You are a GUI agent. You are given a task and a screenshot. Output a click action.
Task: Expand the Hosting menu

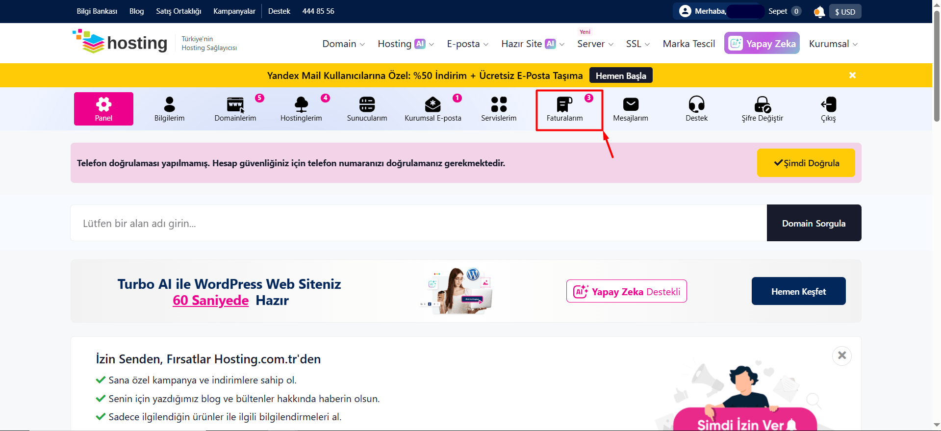(x=406, y=44)
